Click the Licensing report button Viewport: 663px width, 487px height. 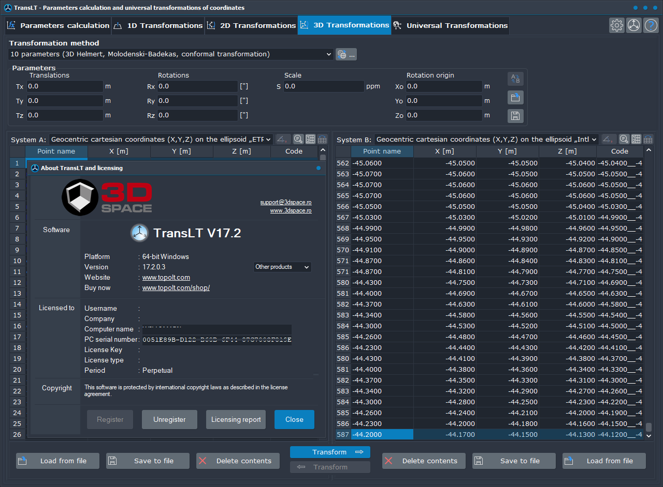tap(236, 419)
